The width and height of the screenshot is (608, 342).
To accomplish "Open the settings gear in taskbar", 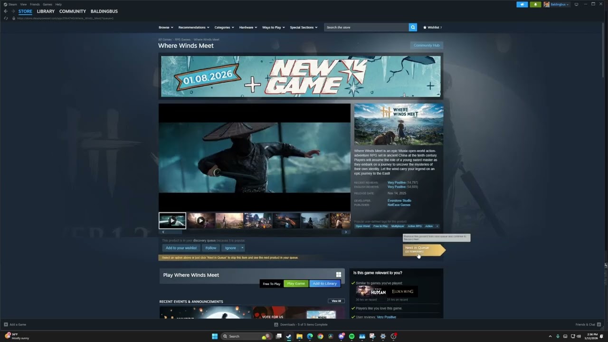I will 383,336.
